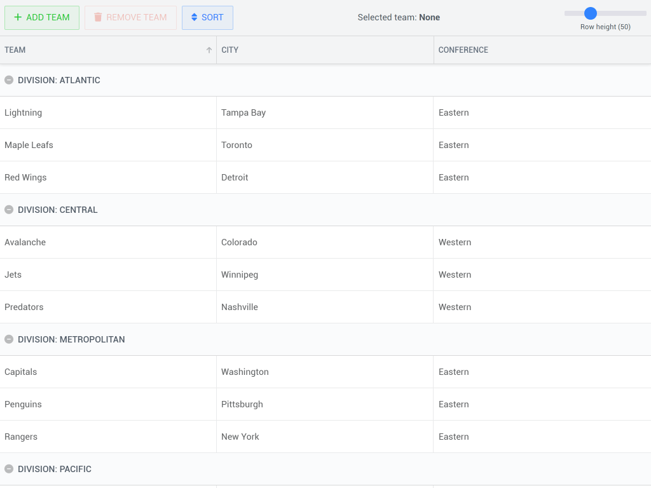Click the Colorado city cell
Image resolution: width=651 pixels, height=488 pixels.
coord(325,242)
